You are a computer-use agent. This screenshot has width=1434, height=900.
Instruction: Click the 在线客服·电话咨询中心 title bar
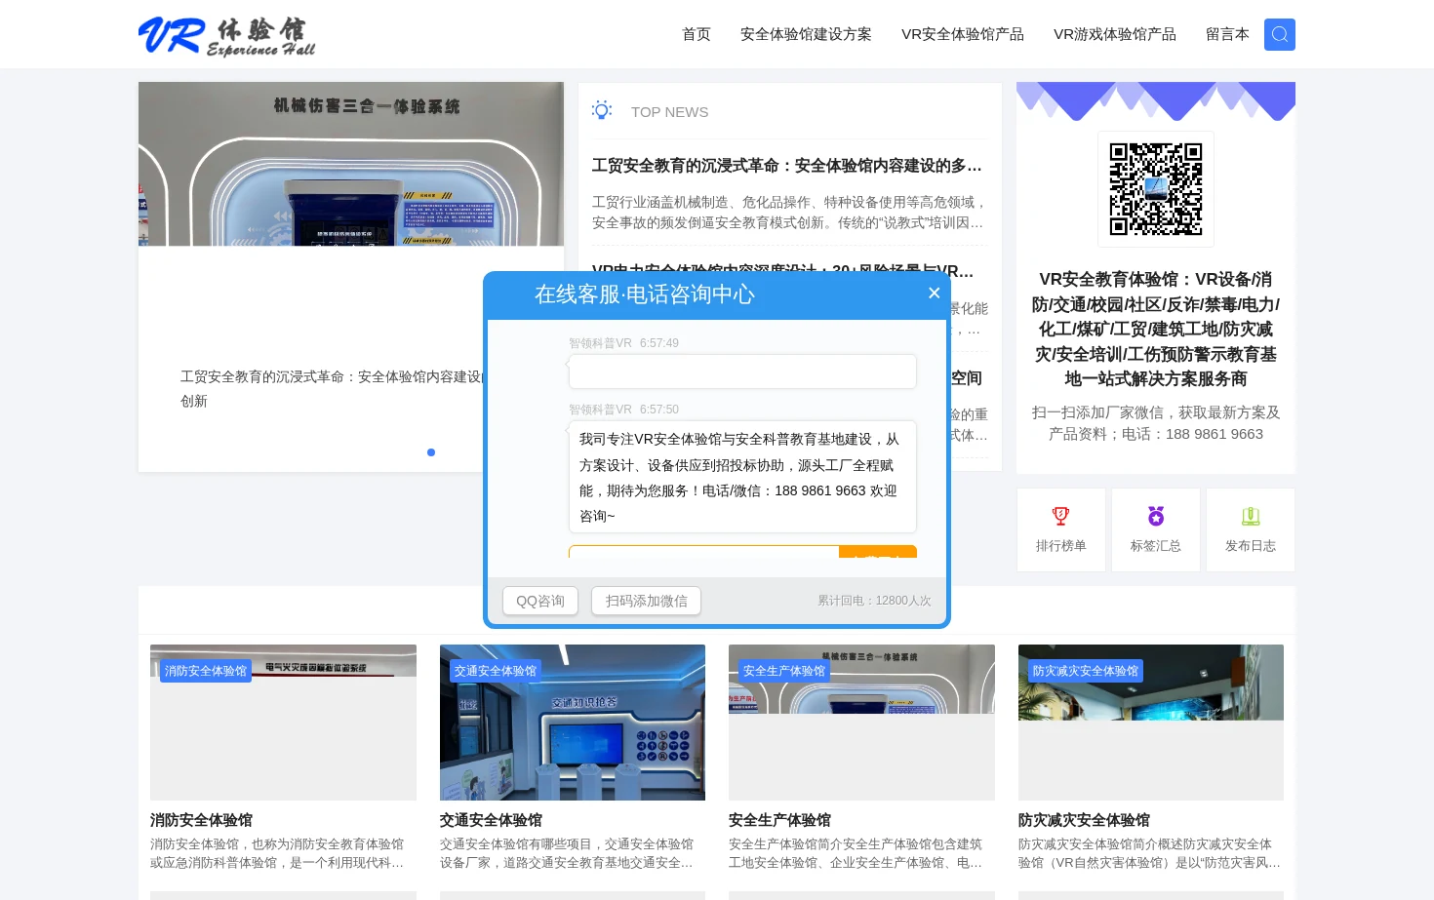coord(645,293)
